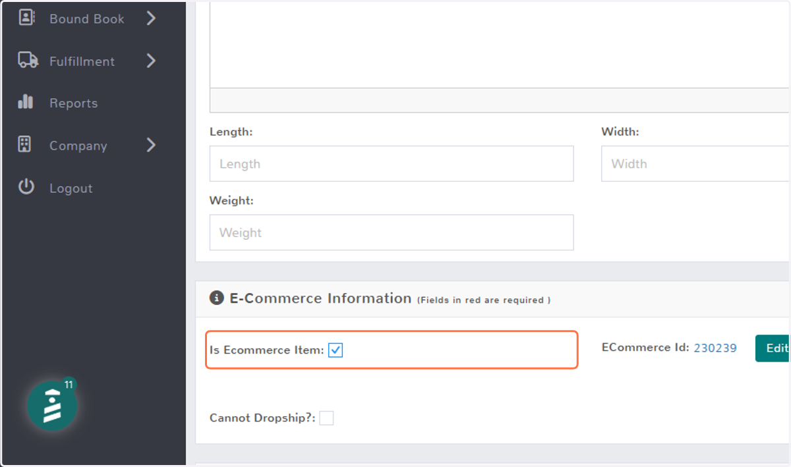Click the Bound Book sidebar icon
Viewport: 791px width, 467px height.
click(26, 18)
